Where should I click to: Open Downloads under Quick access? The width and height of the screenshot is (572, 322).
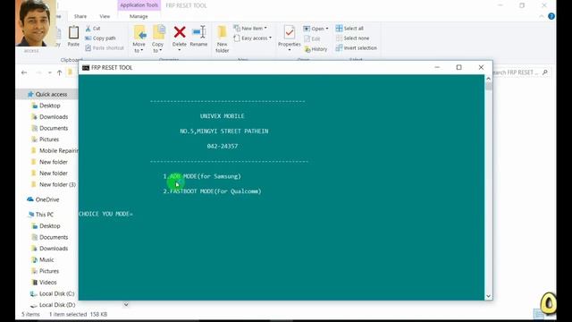point(54,117)
